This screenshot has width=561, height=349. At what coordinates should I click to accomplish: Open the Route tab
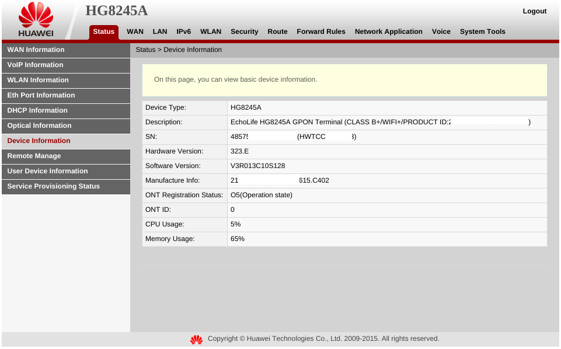277,32
